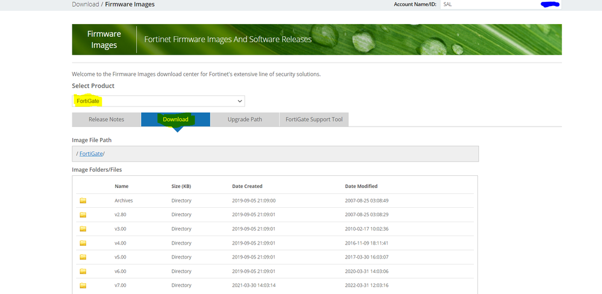Open the Archives folder icon

pos(83,201)
